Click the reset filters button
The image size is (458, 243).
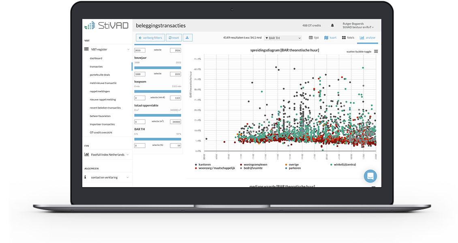coord(174,38)
